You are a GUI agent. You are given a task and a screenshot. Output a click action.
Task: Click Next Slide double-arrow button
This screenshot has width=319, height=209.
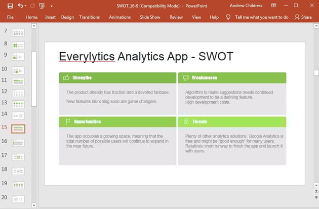[x=316, y=198]
